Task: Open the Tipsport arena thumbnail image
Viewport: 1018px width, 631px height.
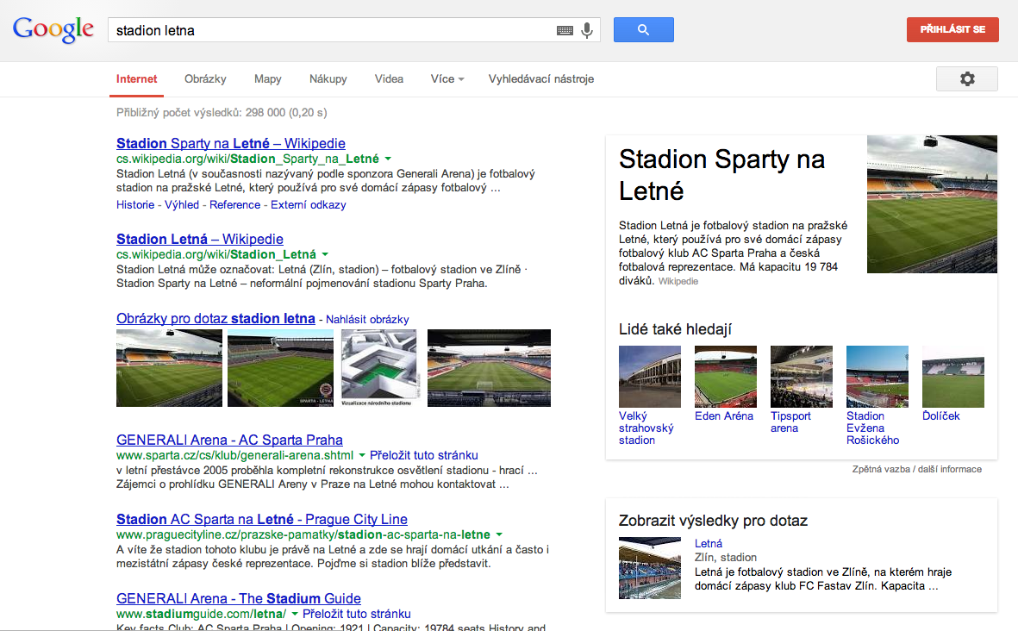Action: click(x=802, y=377)
